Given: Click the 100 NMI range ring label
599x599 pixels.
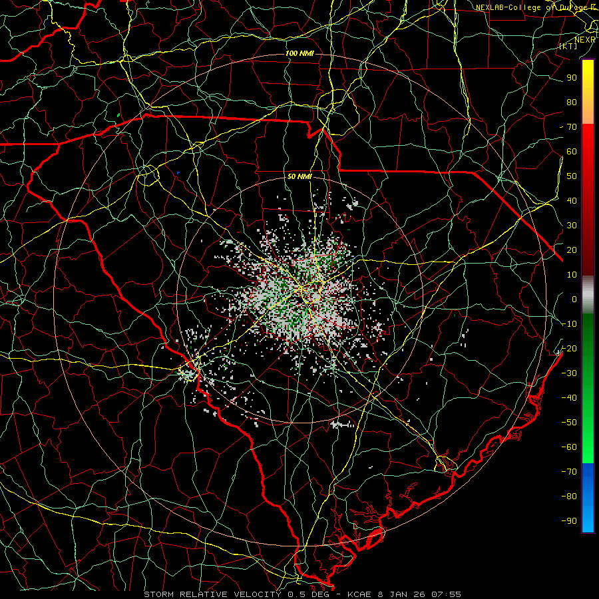Looking at the screenshot, I should (x=299, y=53).
